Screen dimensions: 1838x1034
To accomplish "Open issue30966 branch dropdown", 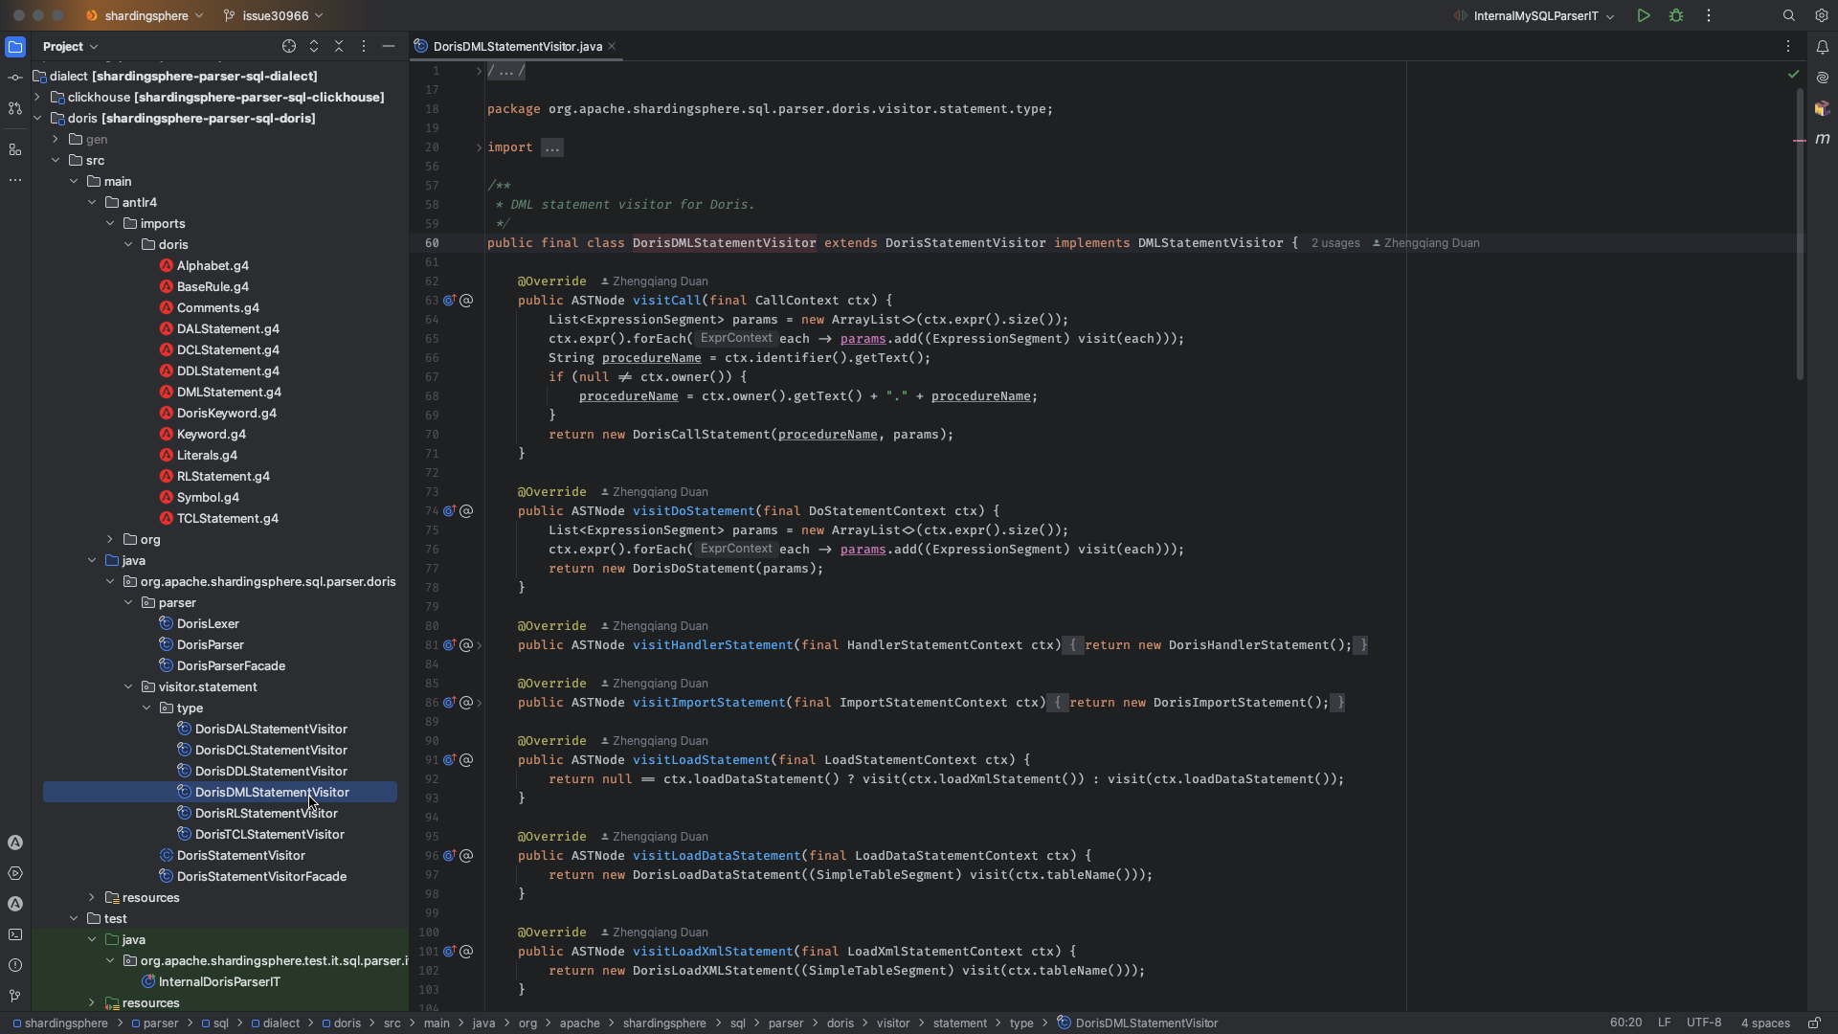I will click(275, 15).
